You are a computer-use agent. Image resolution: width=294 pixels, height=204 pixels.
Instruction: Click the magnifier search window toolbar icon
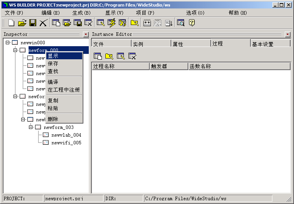click(181, 23)
